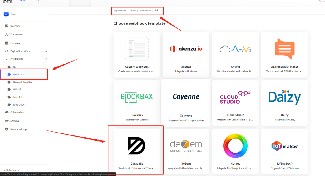
Task: Click the Homey rainbow ring logo
Action: (235, 146)
